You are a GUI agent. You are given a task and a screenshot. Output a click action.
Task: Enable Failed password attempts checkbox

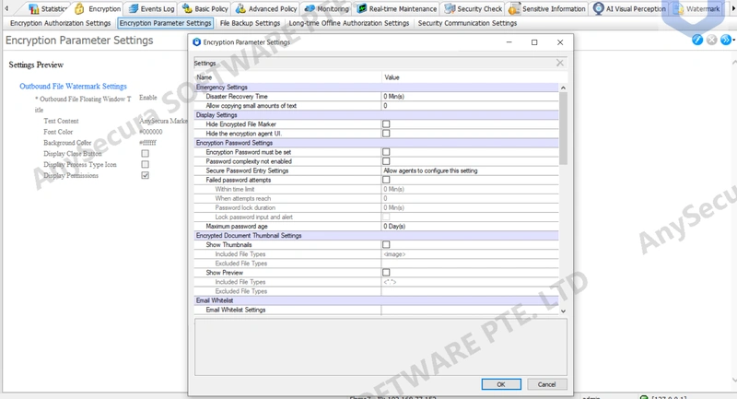click(386, 180)
